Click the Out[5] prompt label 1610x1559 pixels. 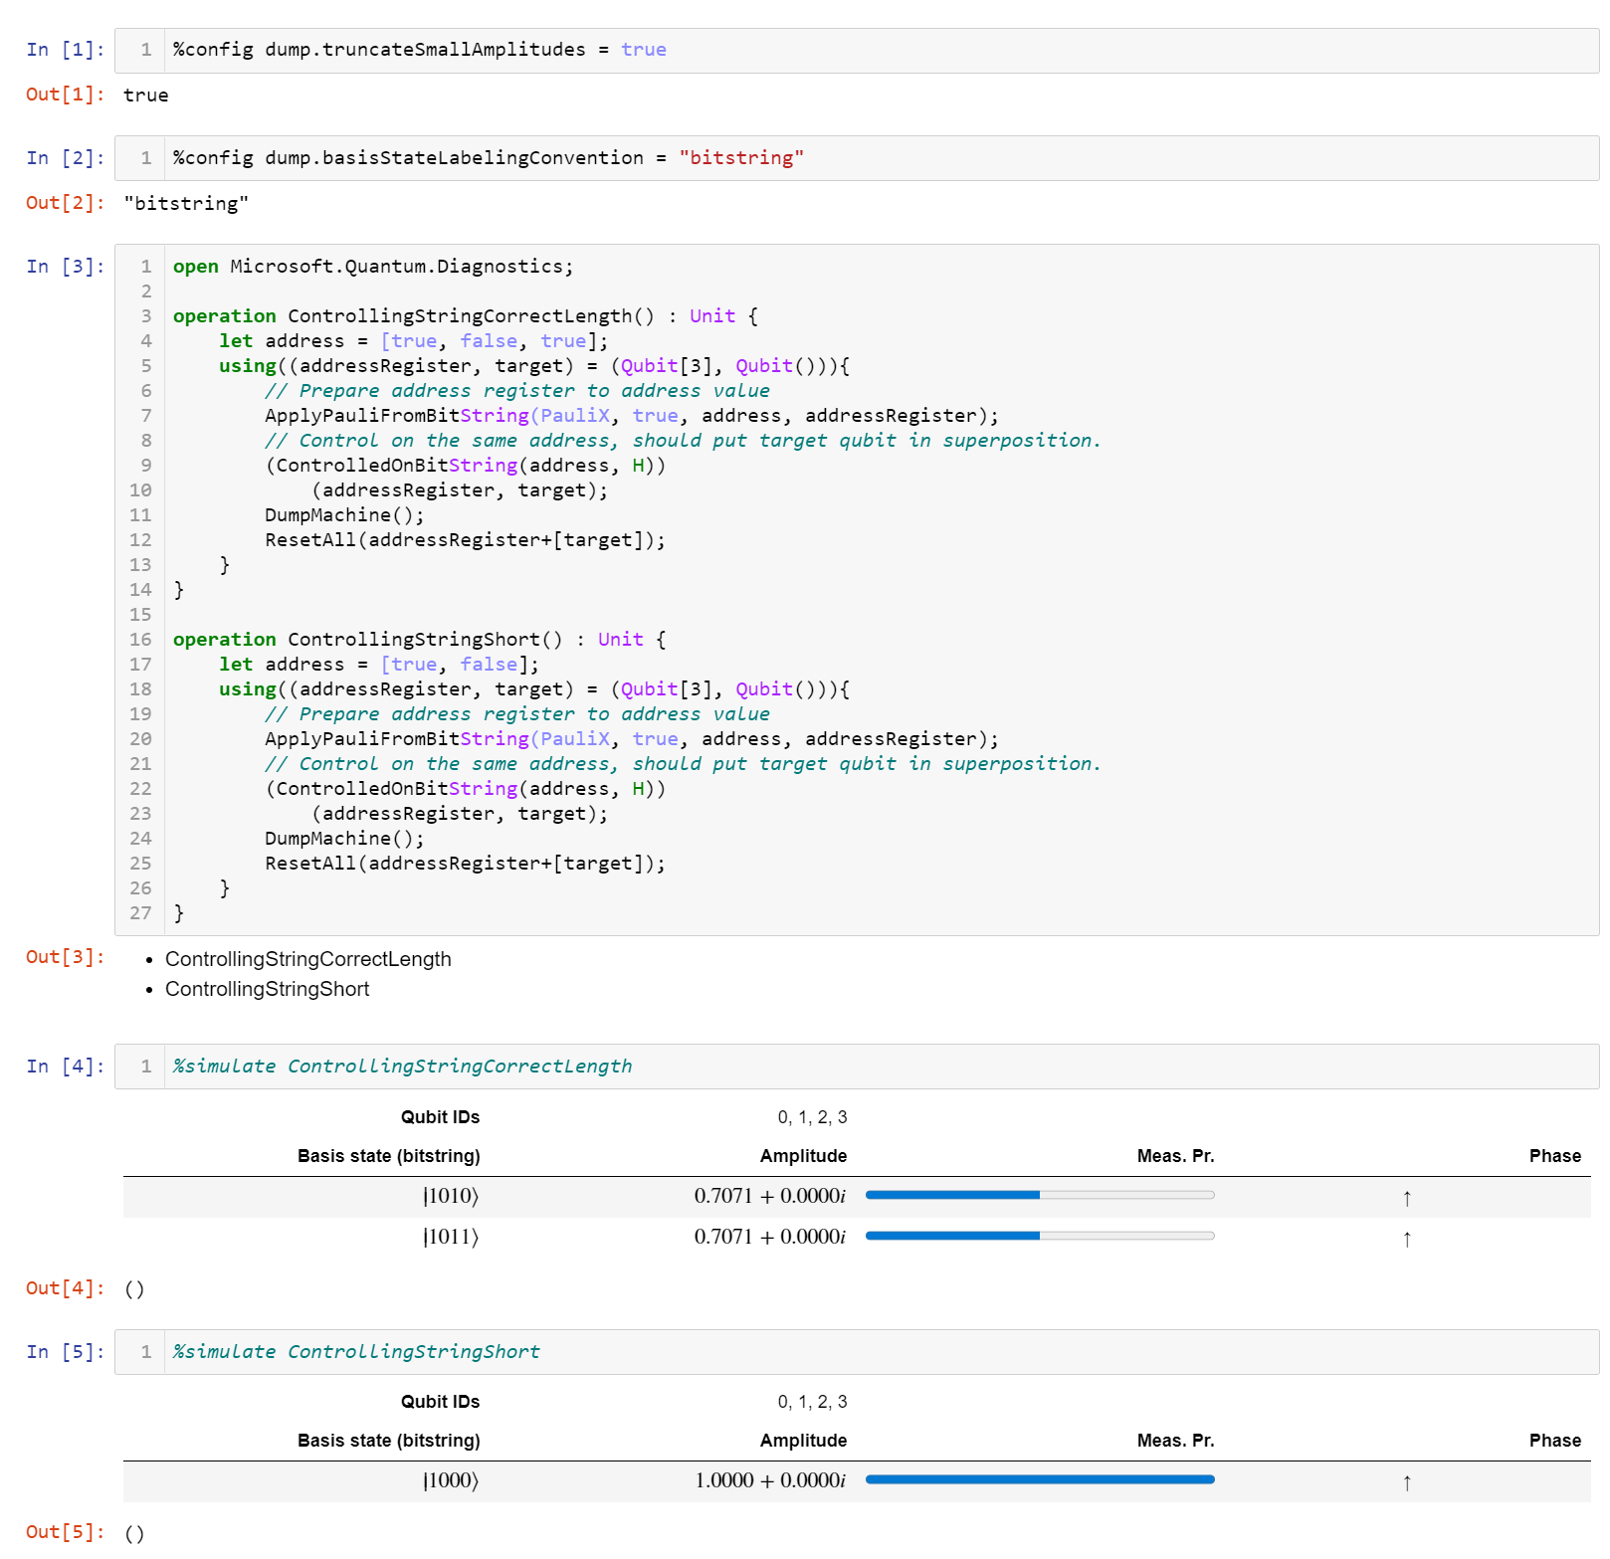pyautogui.click(x=64, y=1532)
